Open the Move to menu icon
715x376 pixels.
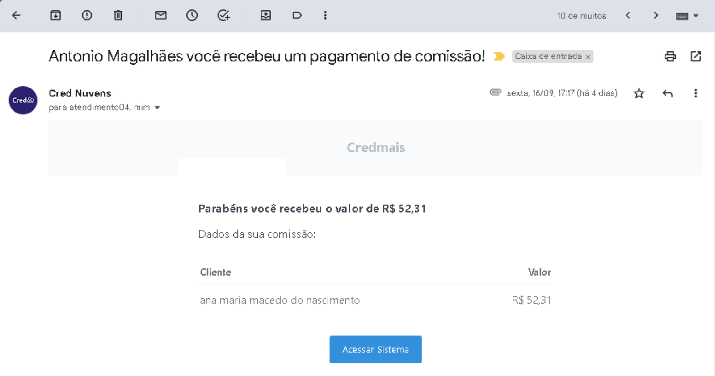point(265,16)
